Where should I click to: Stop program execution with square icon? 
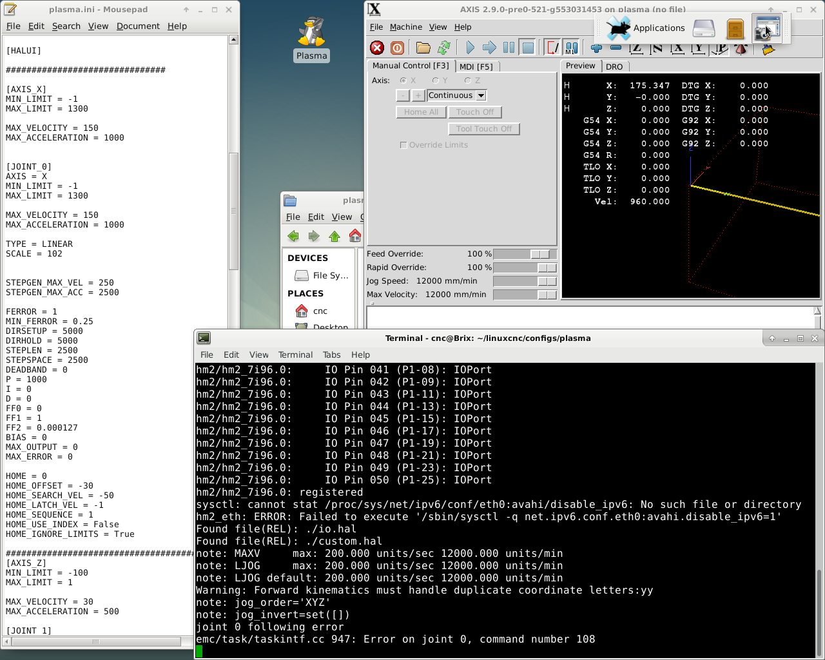(x=528, y=48)
